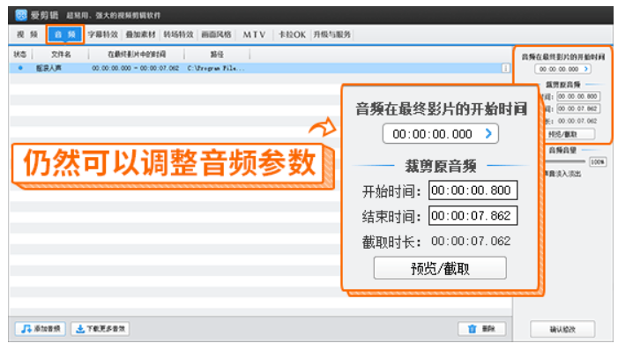The height and width of the screenshot is (351, 618).
Task: Click the 爱剪辑 app logo icon
Action: coord(21,15)
